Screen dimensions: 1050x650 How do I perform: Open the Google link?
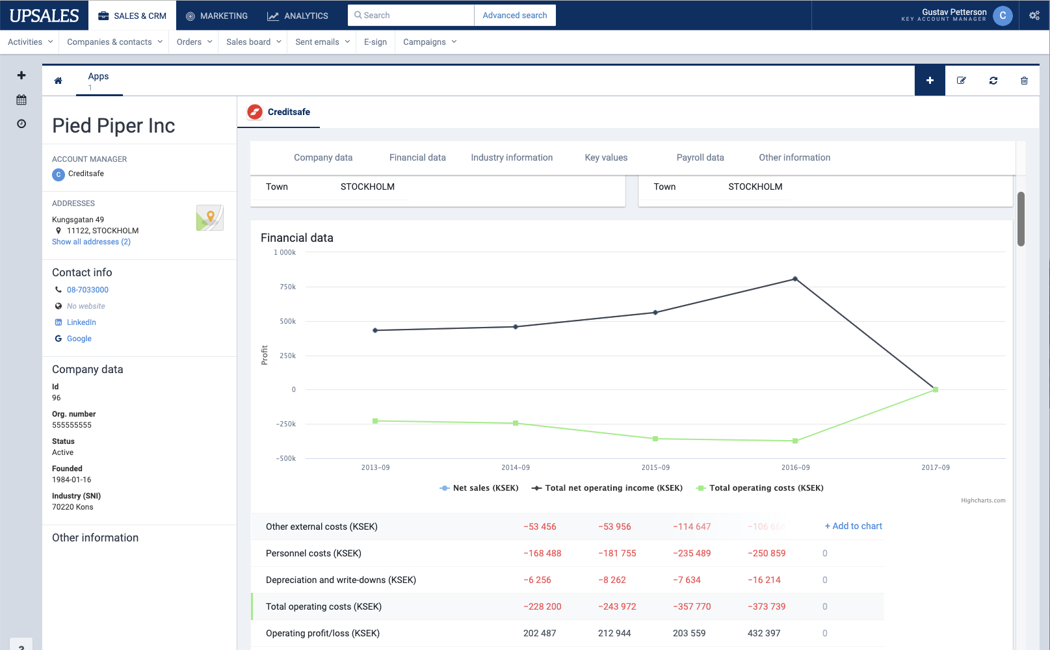(79, 339)
